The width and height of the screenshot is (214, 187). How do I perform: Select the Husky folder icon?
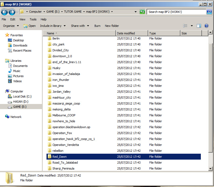pyautogui.click(x=49, y=68)
